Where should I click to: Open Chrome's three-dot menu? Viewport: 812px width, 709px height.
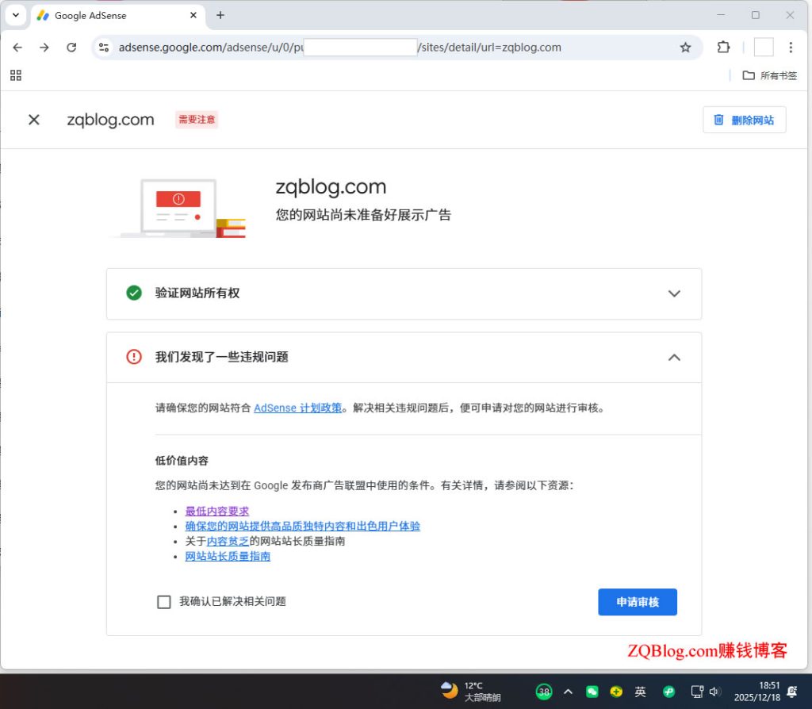point(791,47)
